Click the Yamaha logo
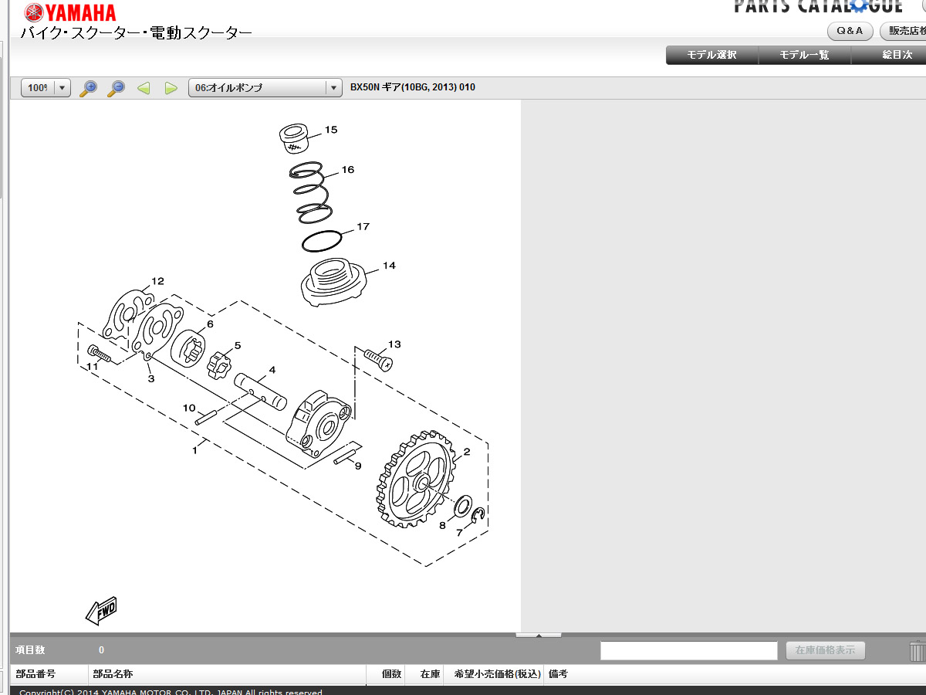926x695 pixels. [x=69, y=12]
